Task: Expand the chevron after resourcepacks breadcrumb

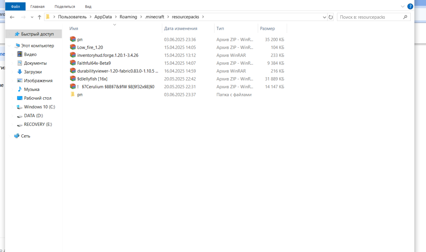Action: [x=203, y=17]
